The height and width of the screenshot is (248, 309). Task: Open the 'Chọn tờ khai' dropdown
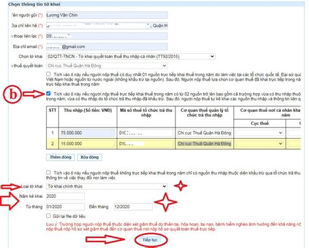(131, 57)
